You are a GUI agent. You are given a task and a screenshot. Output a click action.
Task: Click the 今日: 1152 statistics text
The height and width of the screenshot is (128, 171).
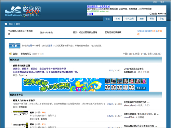point(128,54)
